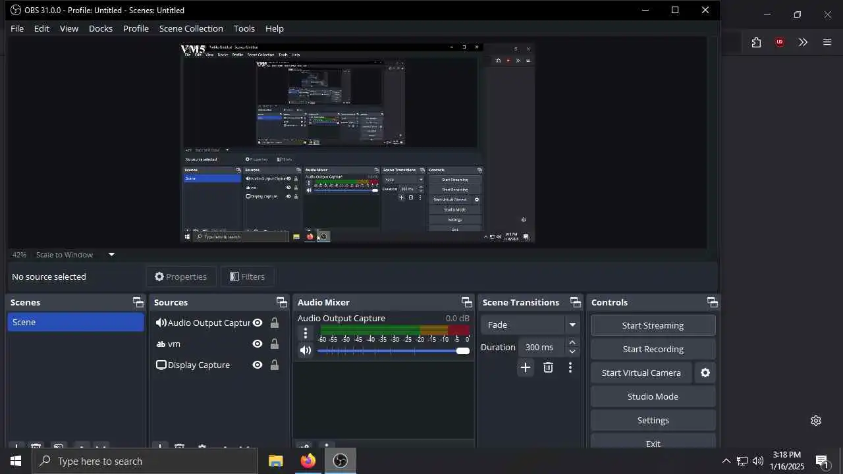This screenshot has height=474, width=843.
Task: Hide the vm text source
Action: pos(258,344)
